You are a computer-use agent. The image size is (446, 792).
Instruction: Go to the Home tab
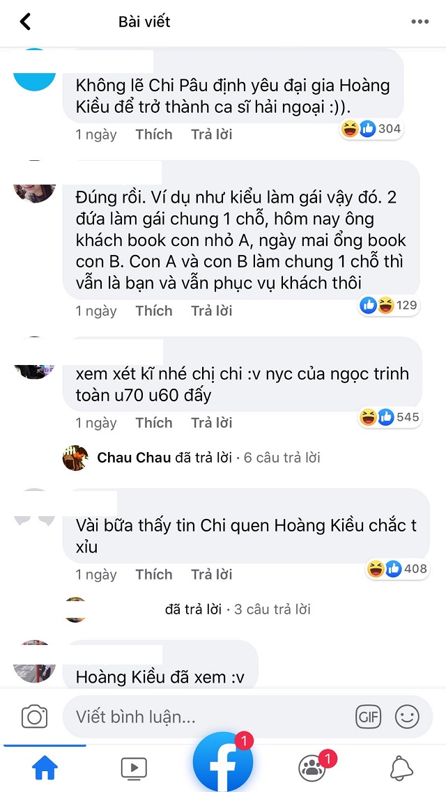point(45,768)
